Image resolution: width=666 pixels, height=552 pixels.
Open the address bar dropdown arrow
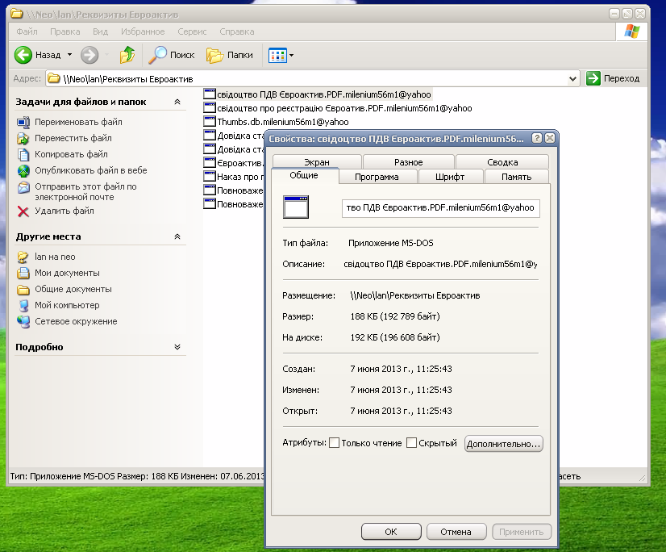573,78
